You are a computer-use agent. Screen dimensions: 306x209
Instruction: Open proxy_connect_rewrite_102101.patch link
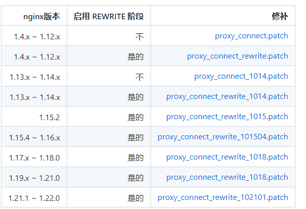[223, 198]
